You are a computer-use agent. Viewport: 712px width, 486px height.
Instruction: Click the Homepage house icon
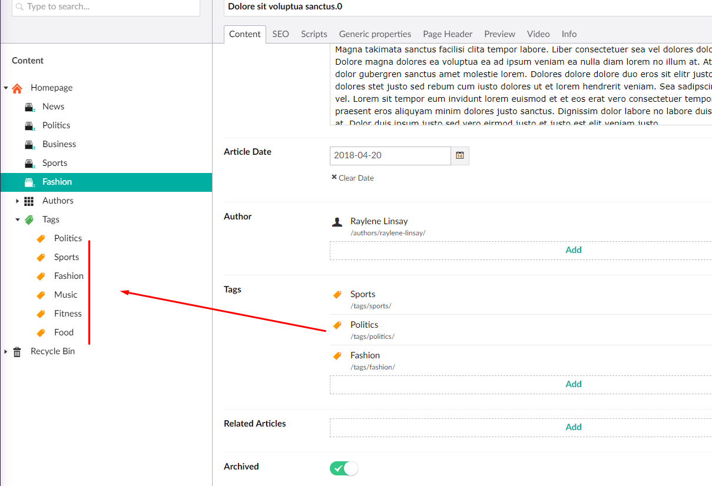click(17, 88)
